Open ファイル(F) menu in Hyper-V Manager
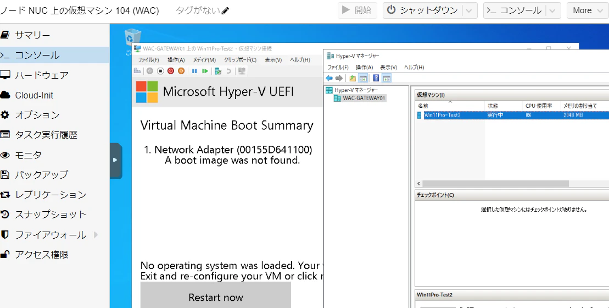Viewport: 609px width, 308px height. point(338,67)
